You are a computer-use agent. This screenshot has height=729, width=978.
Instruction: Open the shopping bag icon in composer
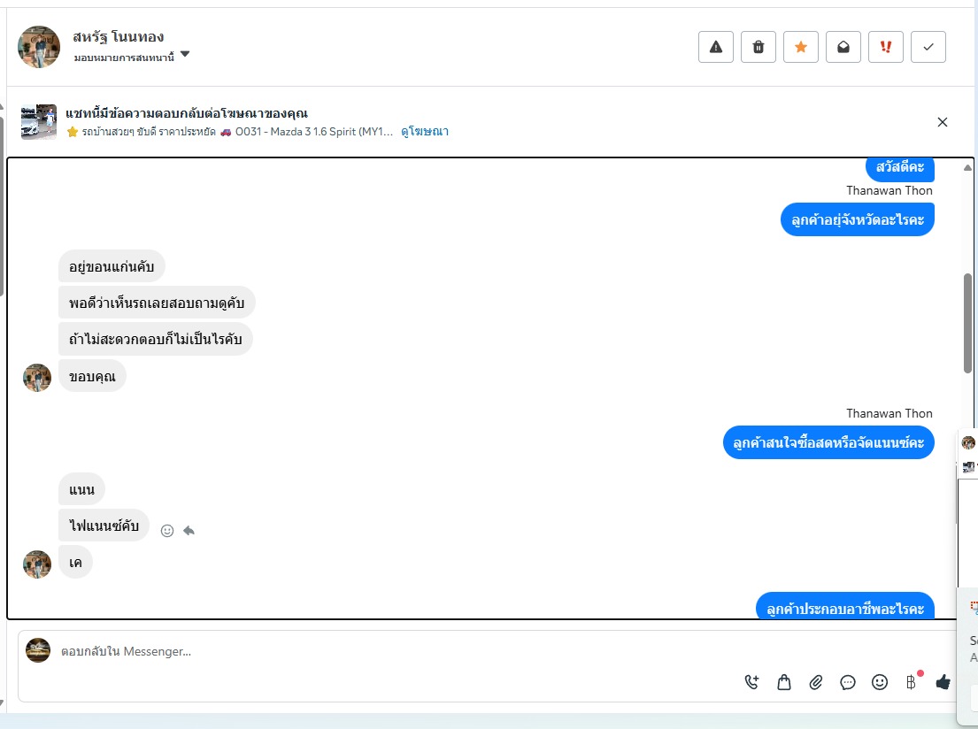pyautogui.click(x=784, y=682)
